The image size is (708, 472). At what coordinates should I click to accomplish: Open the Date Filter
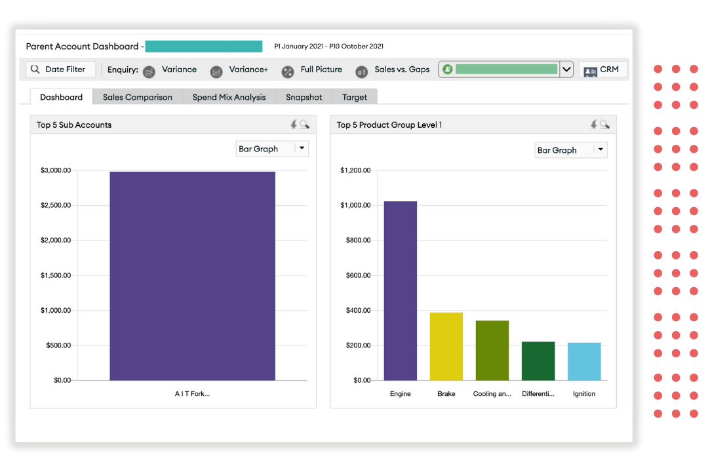[x=60, y=69]
